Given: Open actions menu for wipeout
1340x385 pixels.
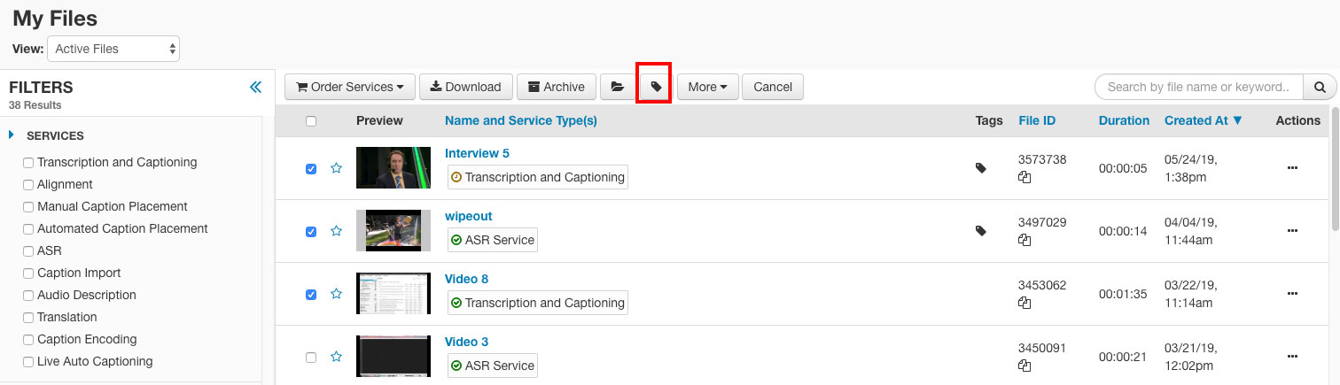Looking at the screenshot, I should pos(1291,231).
